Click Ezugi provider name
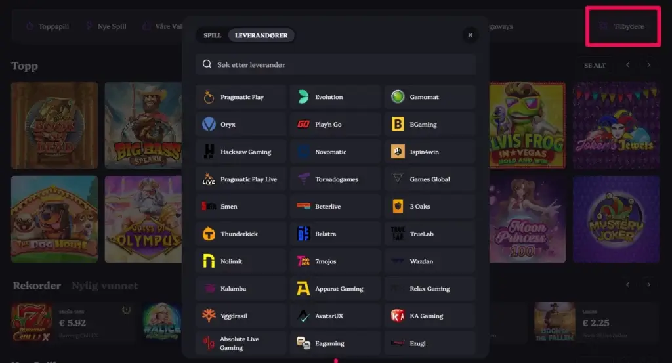The image size is (672, 363). (418, 343)
